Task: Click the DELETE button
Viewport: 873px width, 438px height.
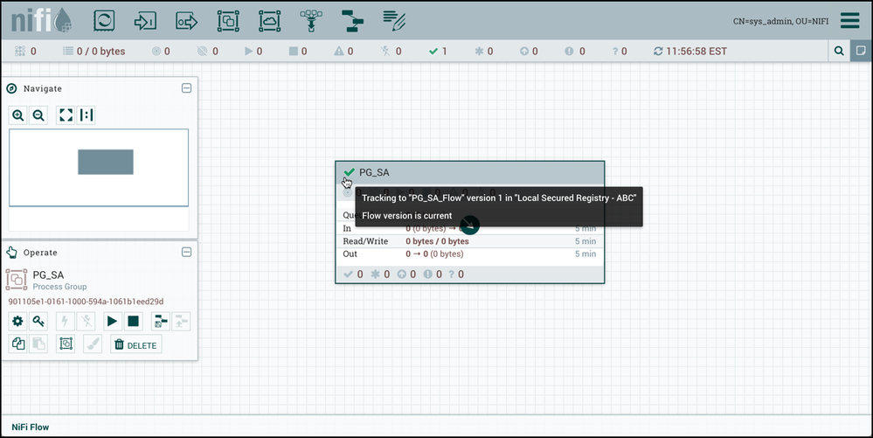Action: tap(135, 344)
